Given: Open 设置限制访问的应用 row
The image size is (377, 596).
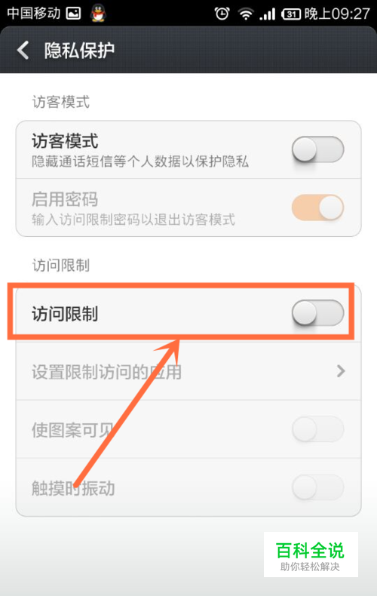Looking at the screenshot, I should [x=188, y=371].
